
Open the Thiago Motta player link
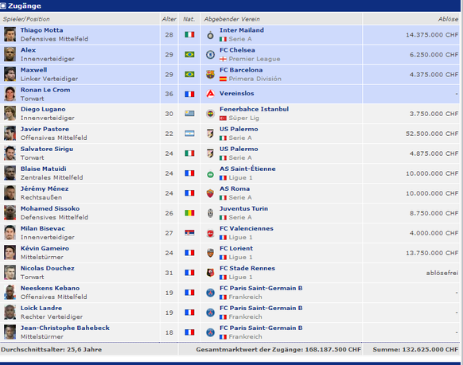click(41, 30)
